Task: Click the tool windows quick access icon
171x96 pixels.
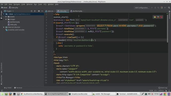Action: 2,91
